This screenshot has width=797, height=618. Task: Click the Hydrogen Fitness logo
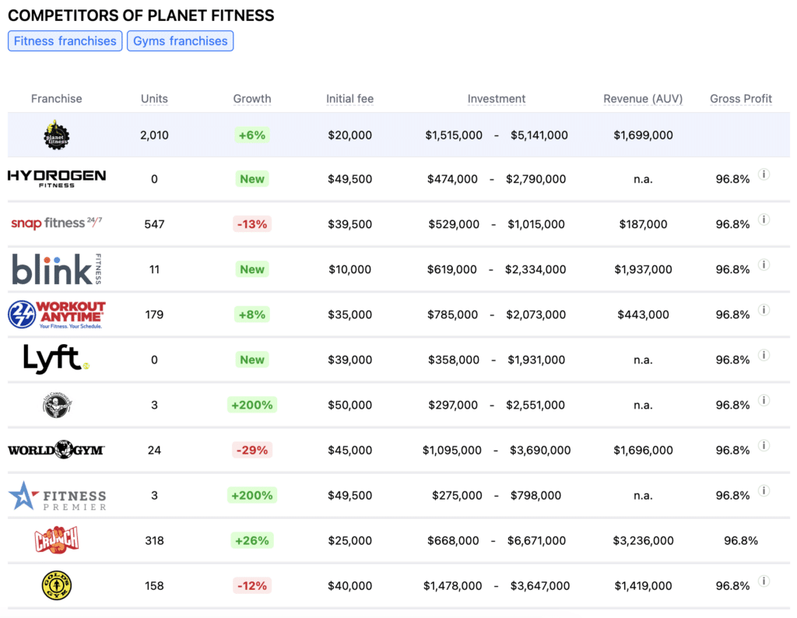tap(56, 179)
